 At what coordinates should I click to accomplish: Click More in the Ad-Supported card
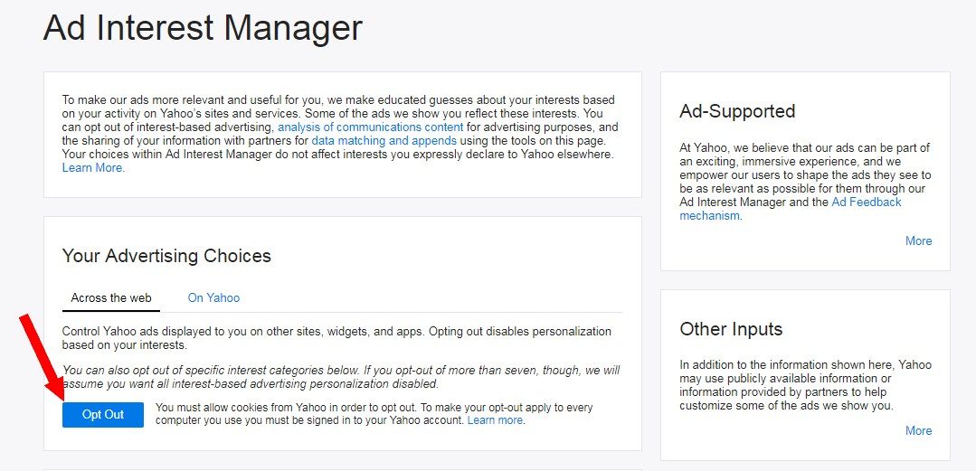pos(919,240)
